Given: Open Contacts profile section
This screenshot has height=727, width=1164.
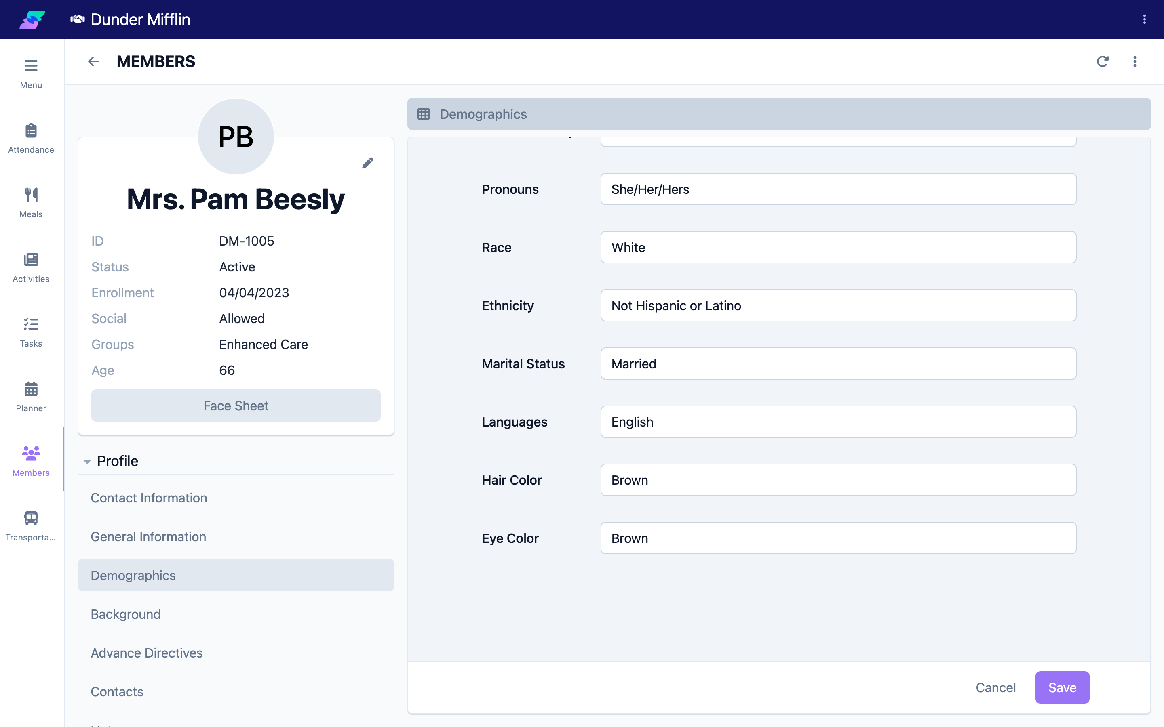Looking at the screenshot, I should tap(236, 691).
